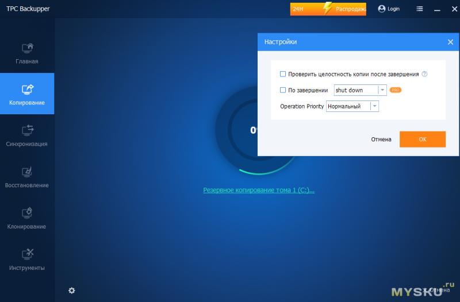Click the settings gear icon at bottom
Image resolution: width=460 pixels, height=302 pixels.
click(72, 291)
